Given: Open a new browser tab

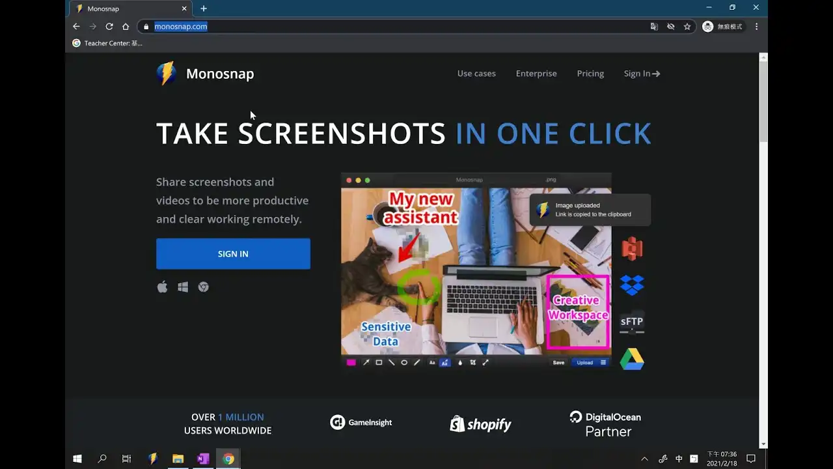Looking at the screenshot, I should (x=204, y=8).
